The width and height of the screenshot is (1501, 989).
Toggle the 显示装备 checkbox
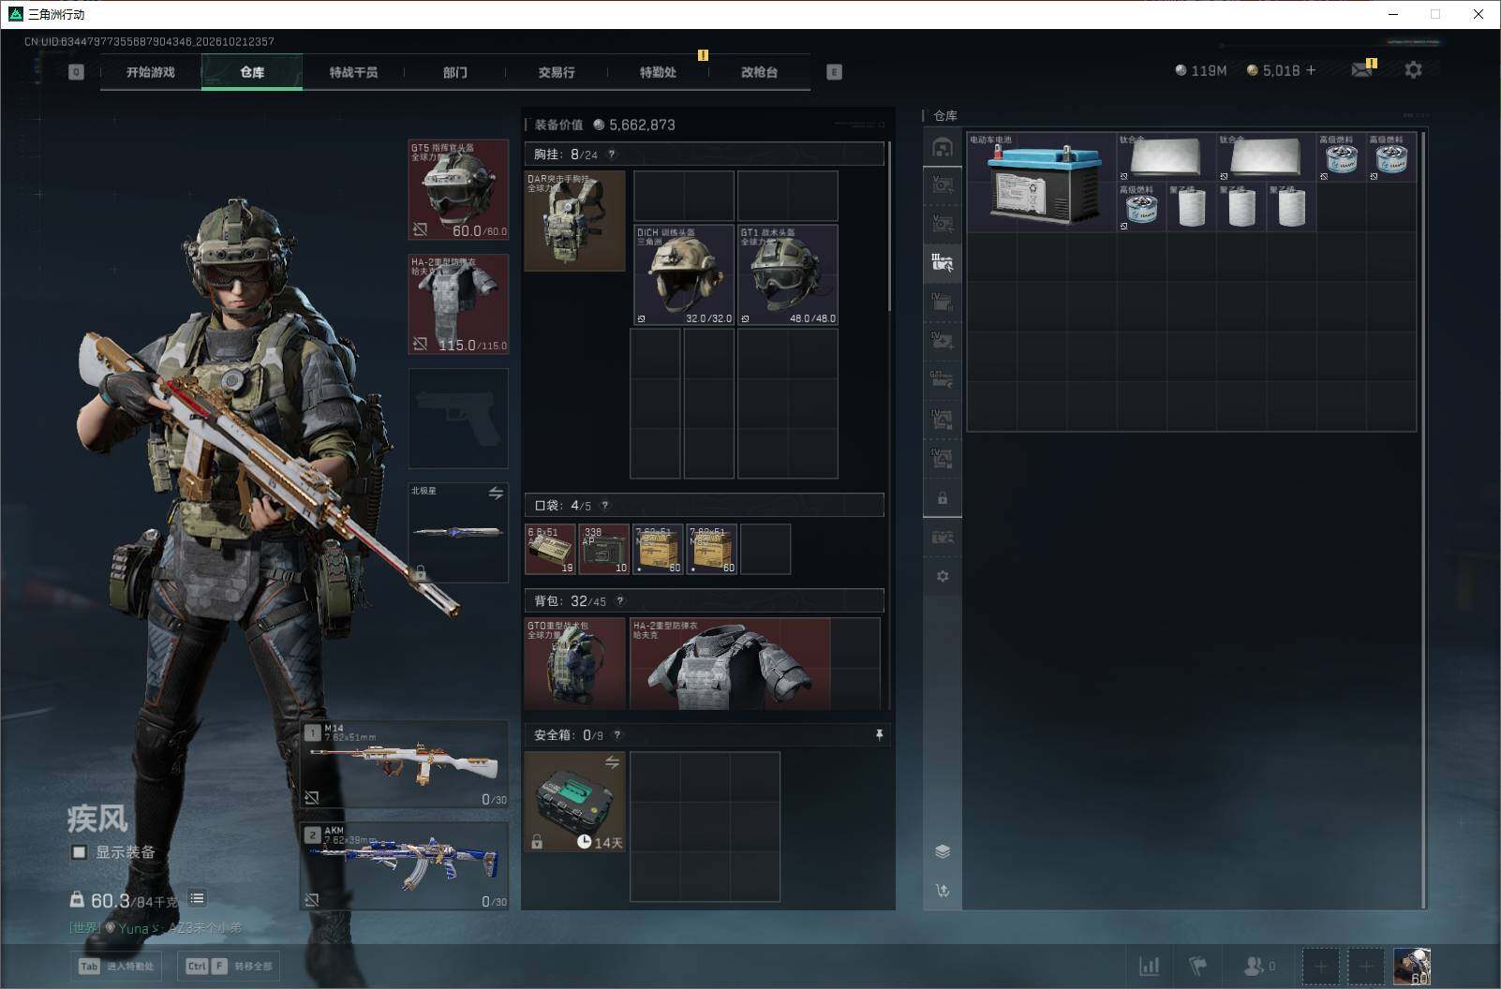80,852
